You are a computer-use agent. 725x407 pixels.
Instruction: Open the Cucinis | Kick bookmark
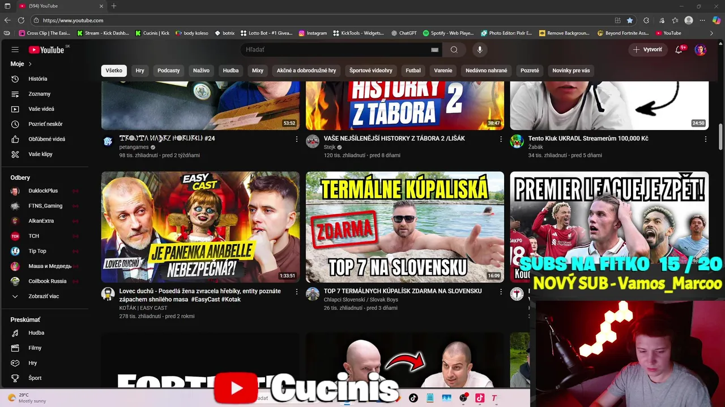[152, 33]
